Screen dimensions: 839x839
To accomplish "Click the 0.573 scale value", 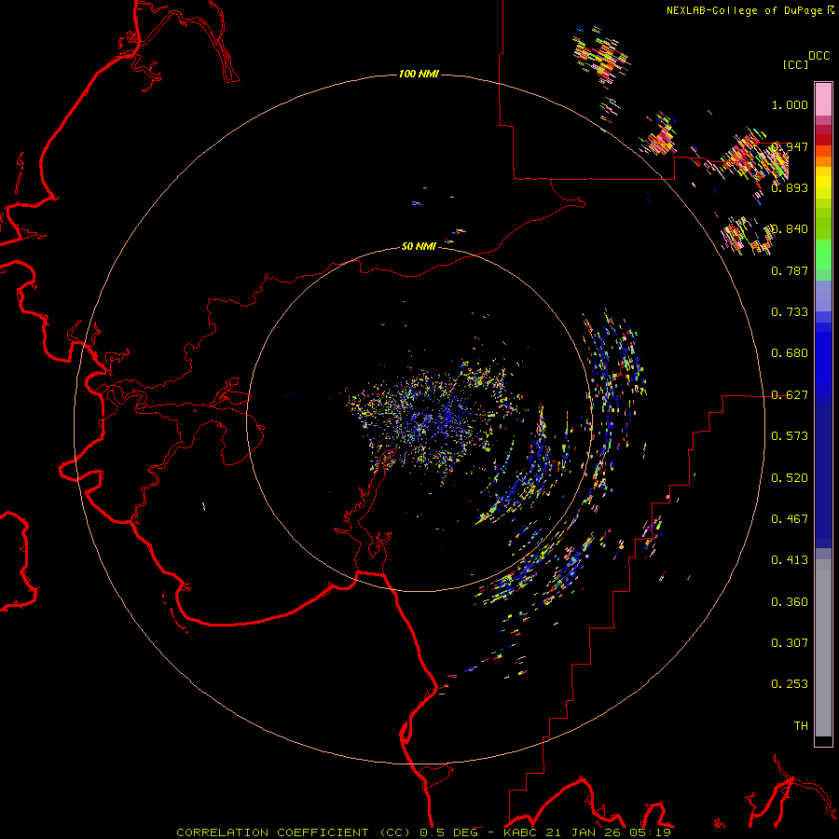I will tap(790, 435).
